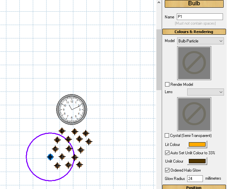This screenshot has width=227, height=189.
Task: Select bulb marker immediately right of blue bulb
Action: pyautogui.click(x=62, y=157)
